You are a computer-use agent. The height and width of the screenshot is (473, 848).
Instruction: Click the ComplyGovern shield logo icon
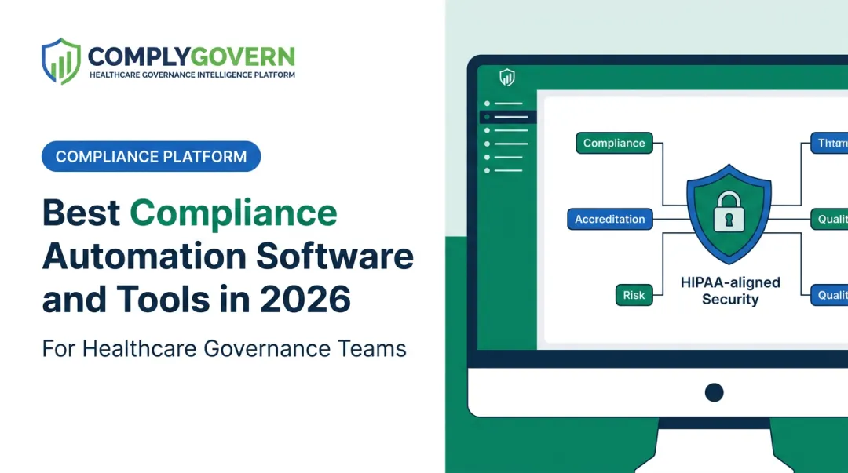[61, 61]
